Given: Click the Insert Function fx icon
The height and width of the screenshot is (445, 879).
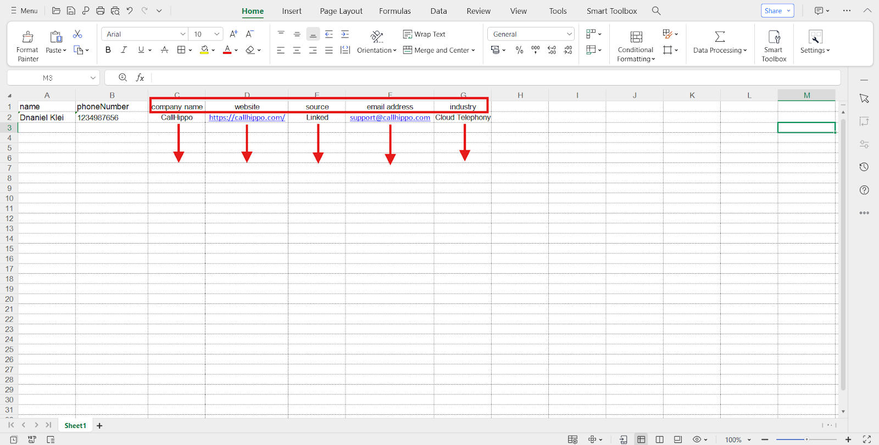Looking at the screenshot, I should (x=140, y=77).
